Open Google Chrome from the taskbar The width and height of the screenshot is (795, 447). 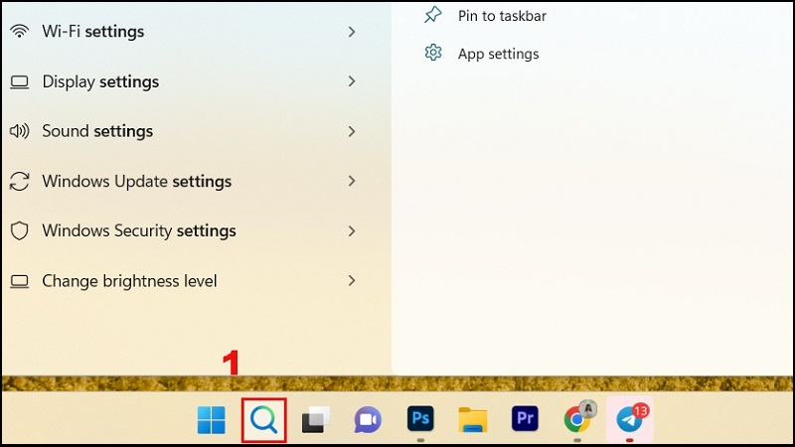click(x=576, y=419)
